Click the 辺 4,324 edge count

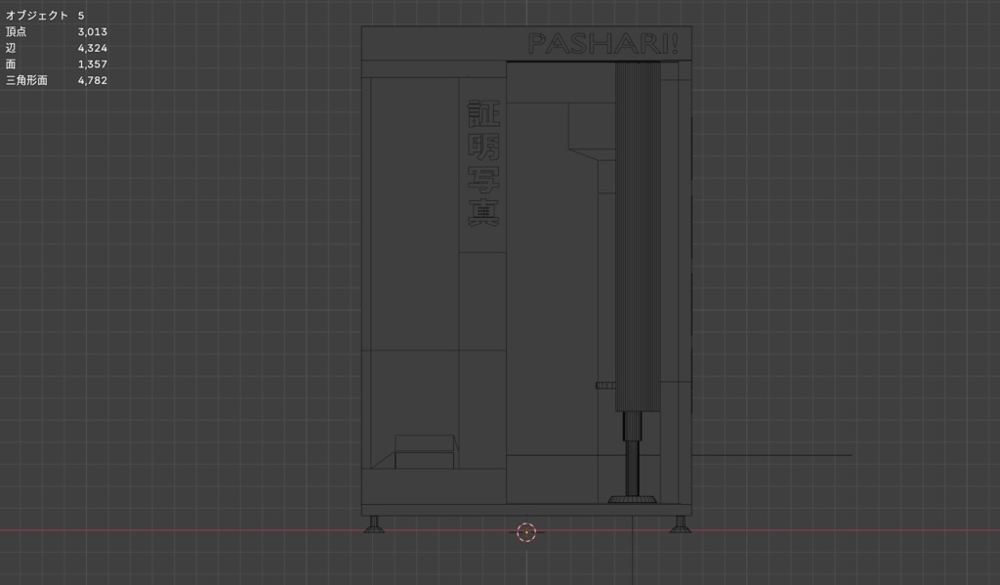click(56, 48)
